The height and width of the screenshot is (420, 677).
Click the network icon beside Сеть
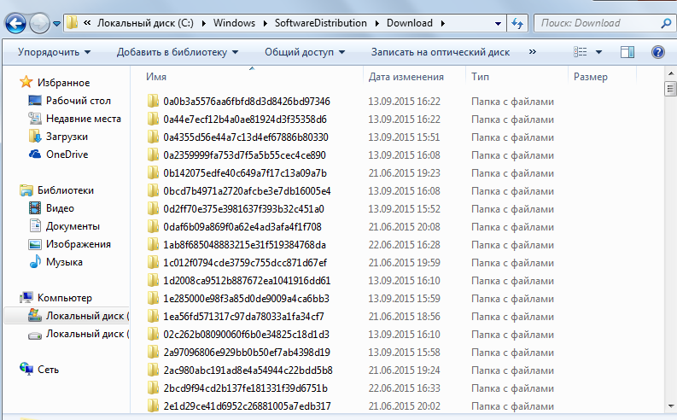[x=26, y=369]
